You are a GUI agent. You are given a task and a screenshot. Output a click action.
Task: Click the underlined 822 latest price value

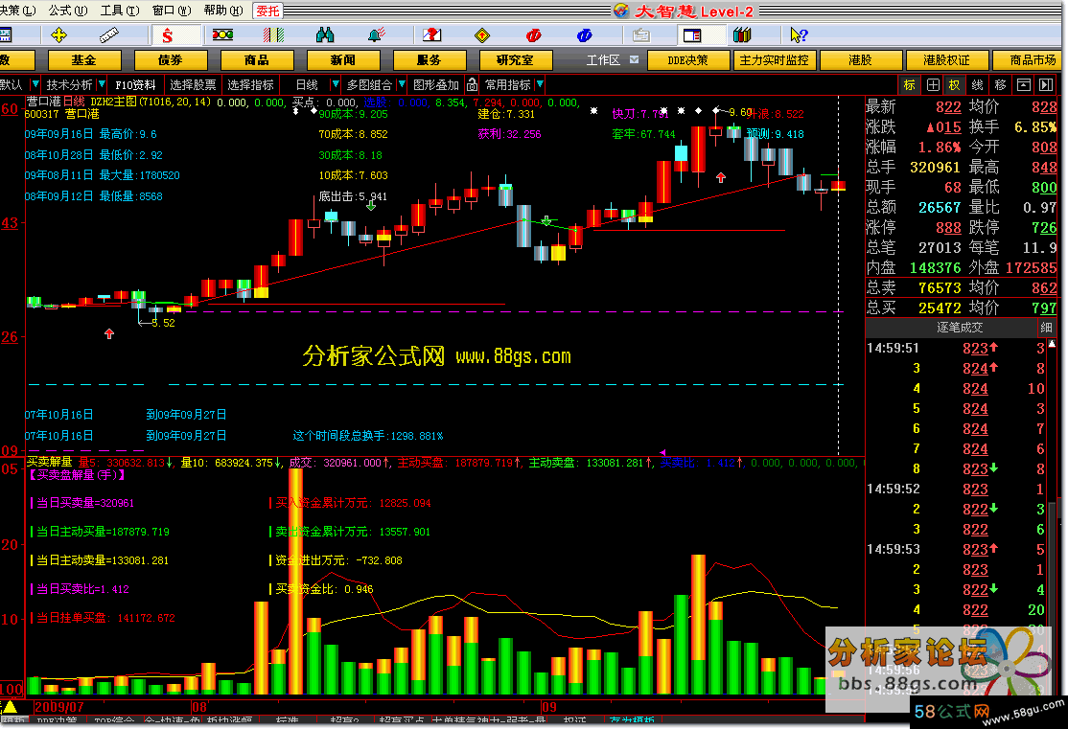coord(948,107)
